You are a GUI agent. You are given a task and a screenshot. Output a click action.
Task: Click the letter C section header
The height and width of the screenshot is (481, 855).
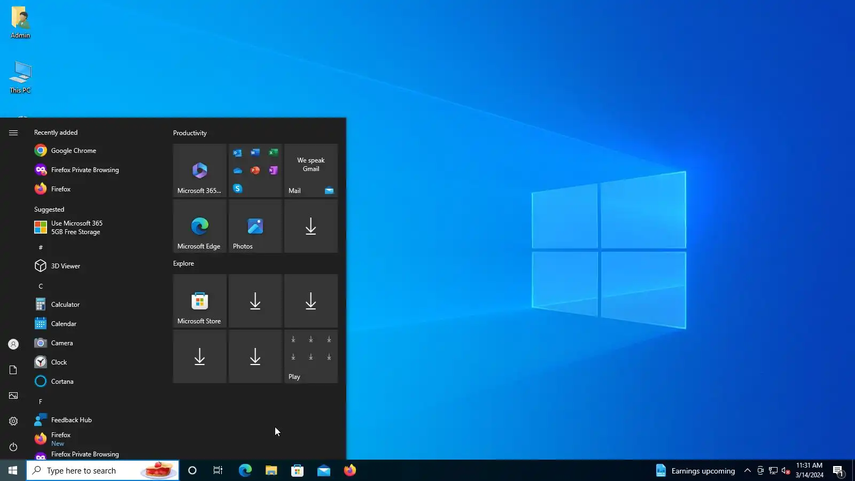(41, 286)
